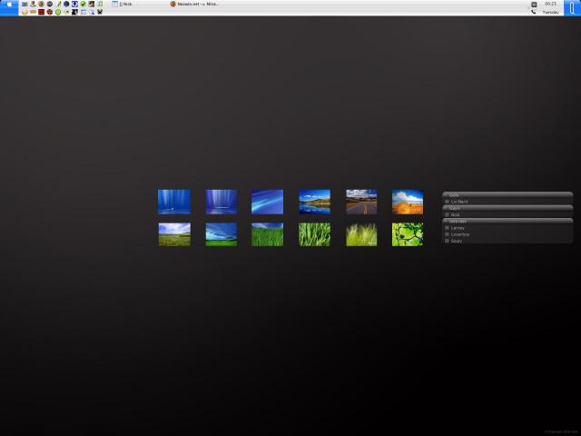Screen dimensions: 581x436
Task: Collapse the contact group above Nick
Action: click(x=507, y=208)
